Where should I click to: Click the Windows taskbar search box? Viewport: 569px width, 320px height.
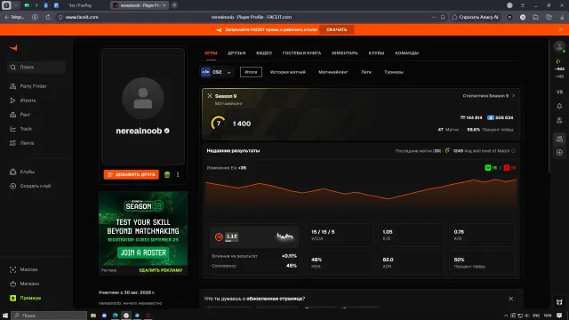[49, 316]
